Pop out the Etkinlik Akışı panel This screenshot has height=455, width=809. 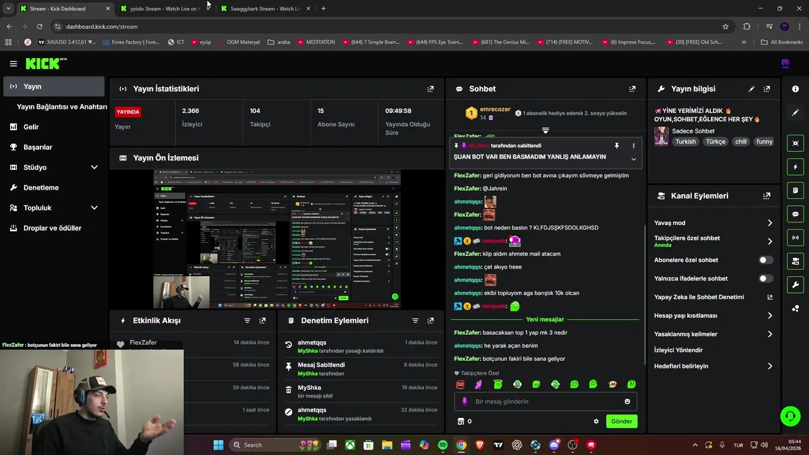[x=262, y=320]
